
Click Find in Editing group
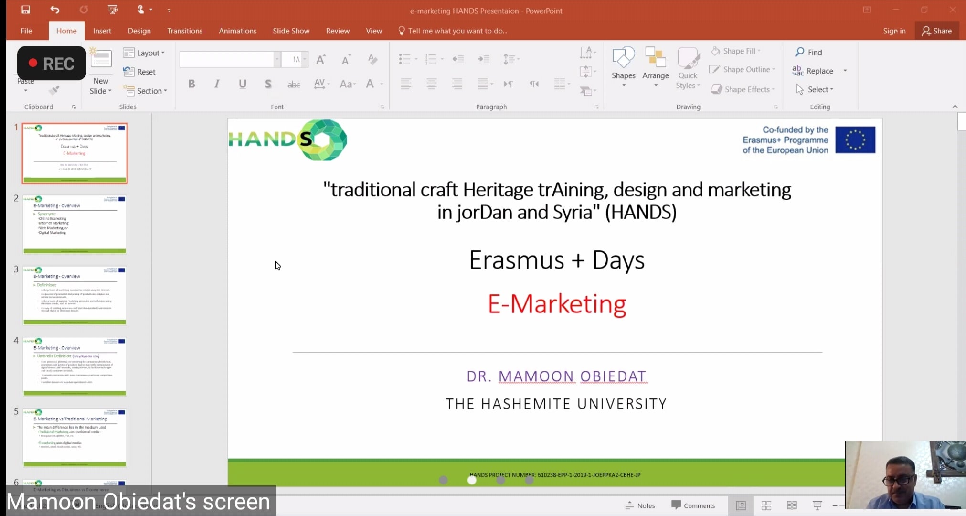tap(808, 52)
